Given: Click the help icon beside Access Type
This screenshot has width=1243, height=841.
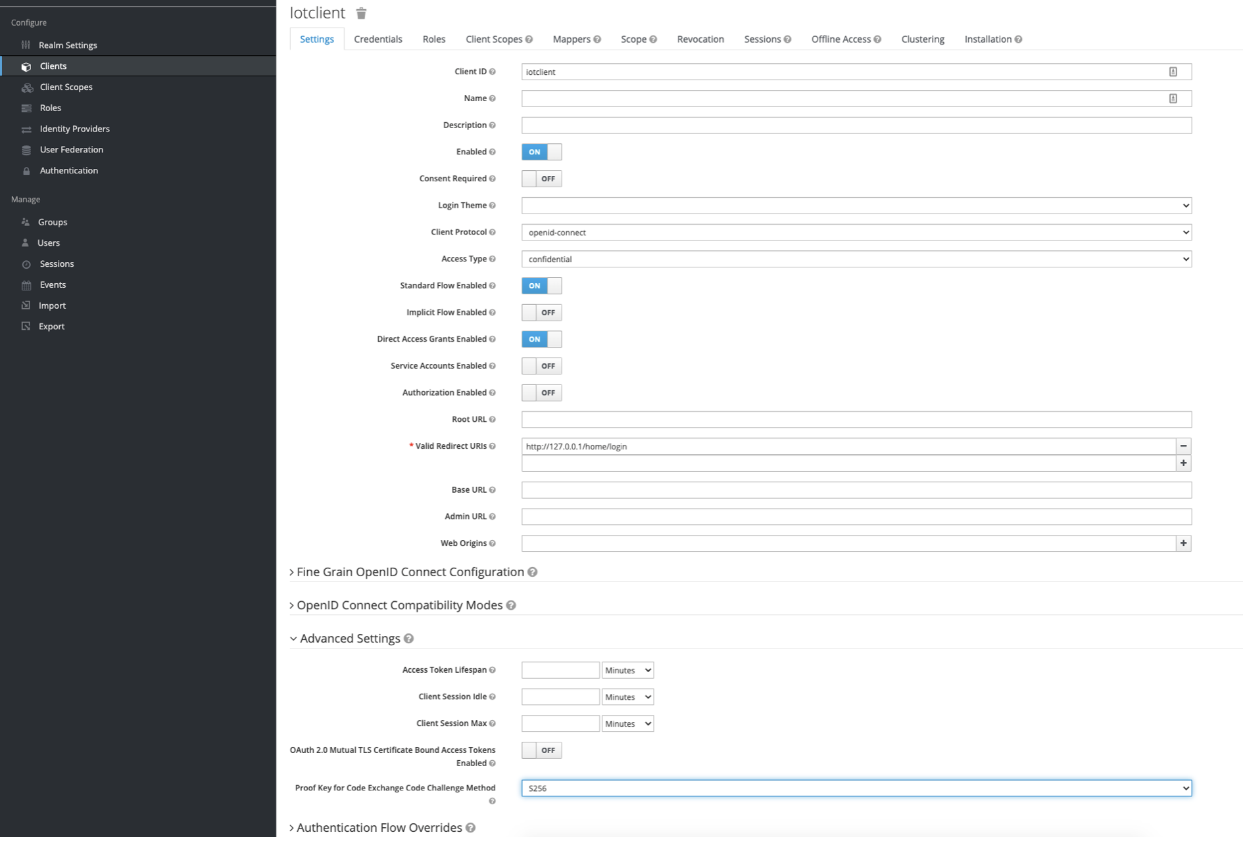Looking at the screenshot, I should pyautogui.click(x=492, y=260).
